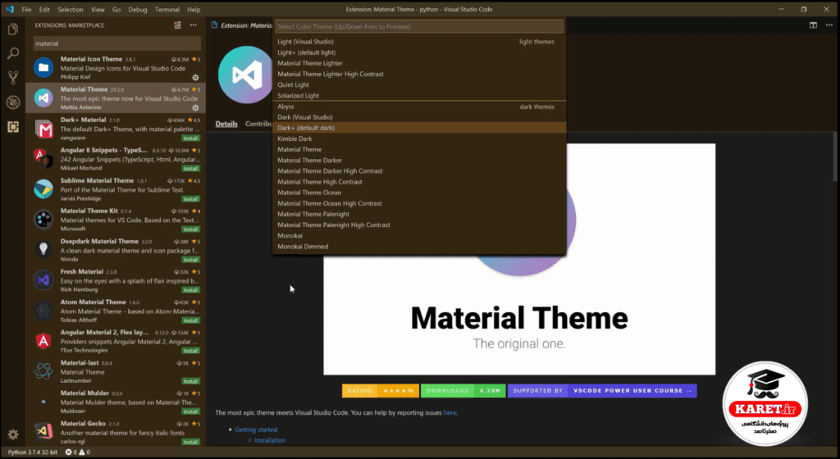The height and width of the screenshot is (459, 840).
Task: Select the Extension: Material Theme editor tab
Action: 242,25
